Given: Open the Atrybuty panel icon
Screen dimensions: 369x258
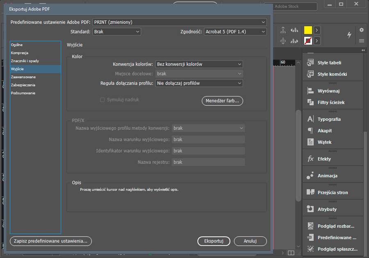Looking at the screenshot, I should [310, 209].
